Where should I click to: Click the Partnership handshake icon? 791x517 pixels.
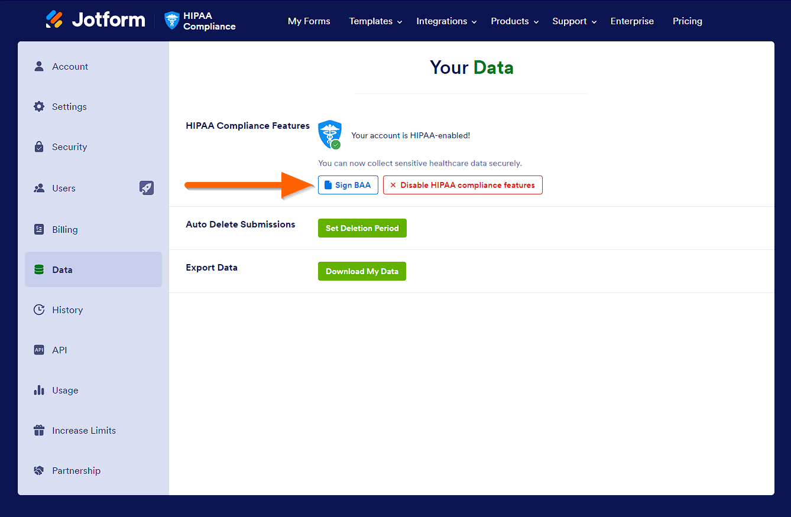pyautogui.click(x=39, y=470)
